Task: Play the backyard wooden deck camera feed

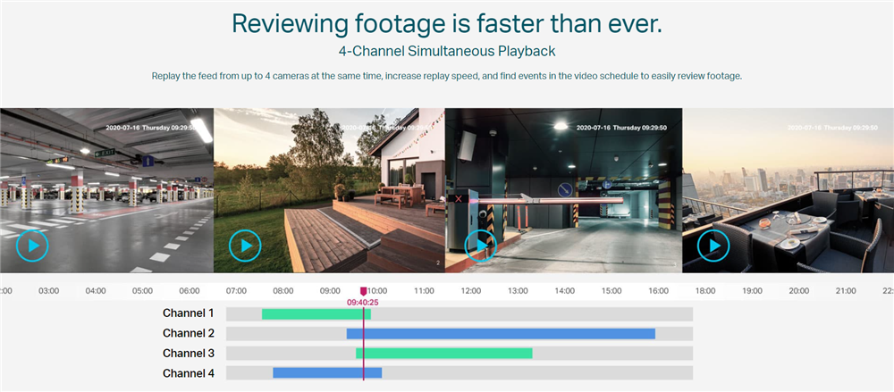Action: (x=245, y=246)
